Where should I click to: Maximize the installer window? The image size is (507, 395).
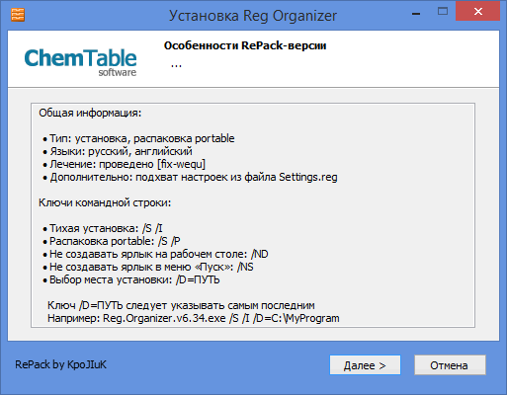tap(443, 12)
